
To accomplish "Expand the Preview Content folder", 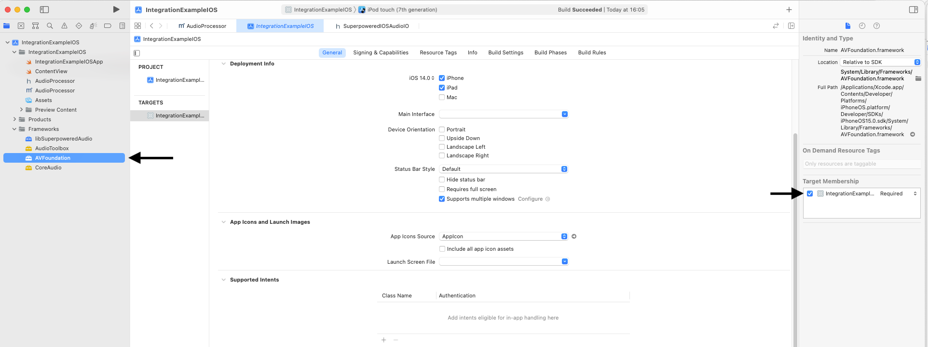I will pyautogui.click(x=21, y=110).
